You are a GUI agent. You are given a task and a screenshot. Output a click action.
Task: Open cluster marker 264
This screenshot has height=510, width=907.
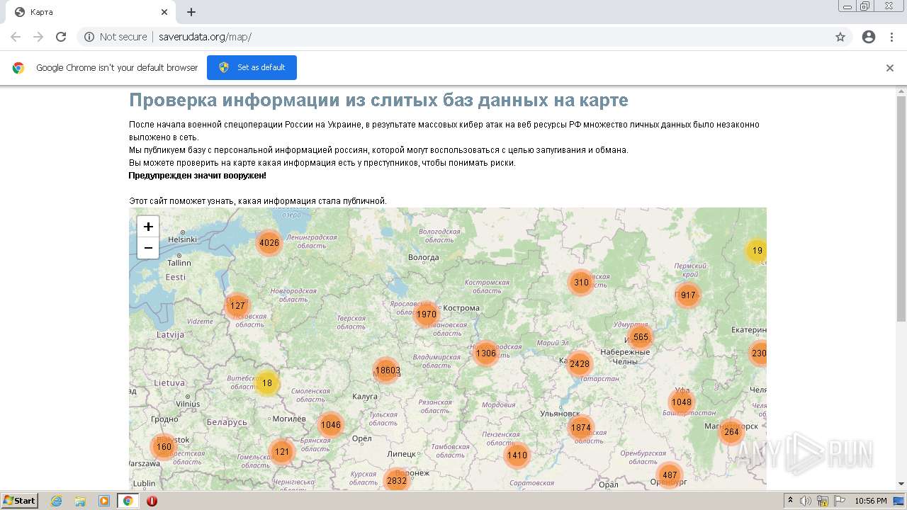731,431
